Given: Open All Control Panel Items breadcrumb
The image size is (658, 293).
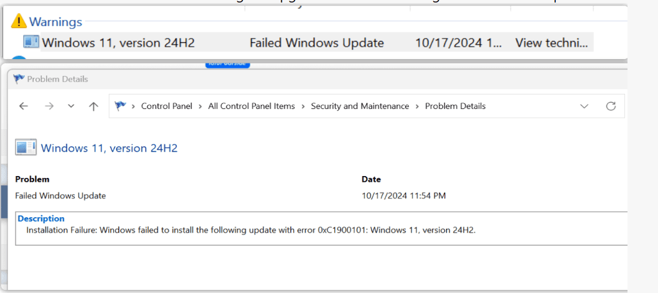Looking at the screenshot, I should tap(251, 106).
